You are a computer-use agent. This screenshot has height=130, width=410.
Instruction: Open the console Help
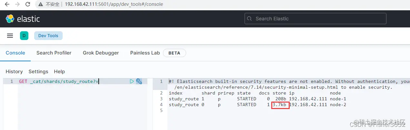point(59,72)
